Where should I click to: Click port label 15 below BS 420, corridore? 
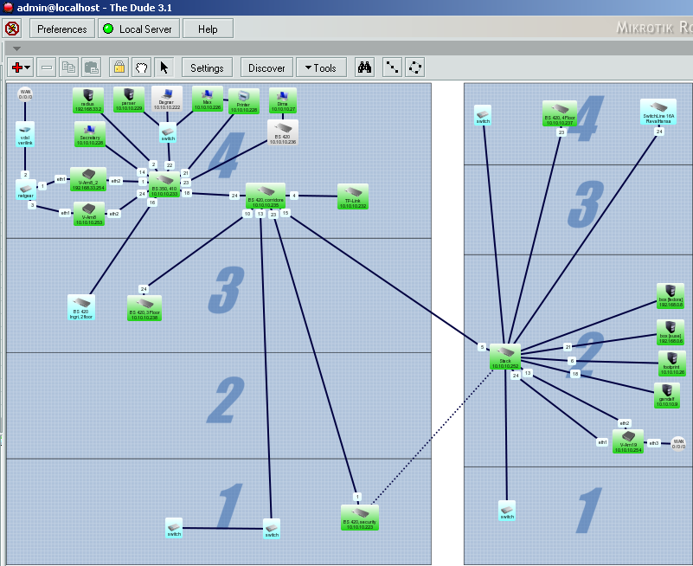click(286, 213)
